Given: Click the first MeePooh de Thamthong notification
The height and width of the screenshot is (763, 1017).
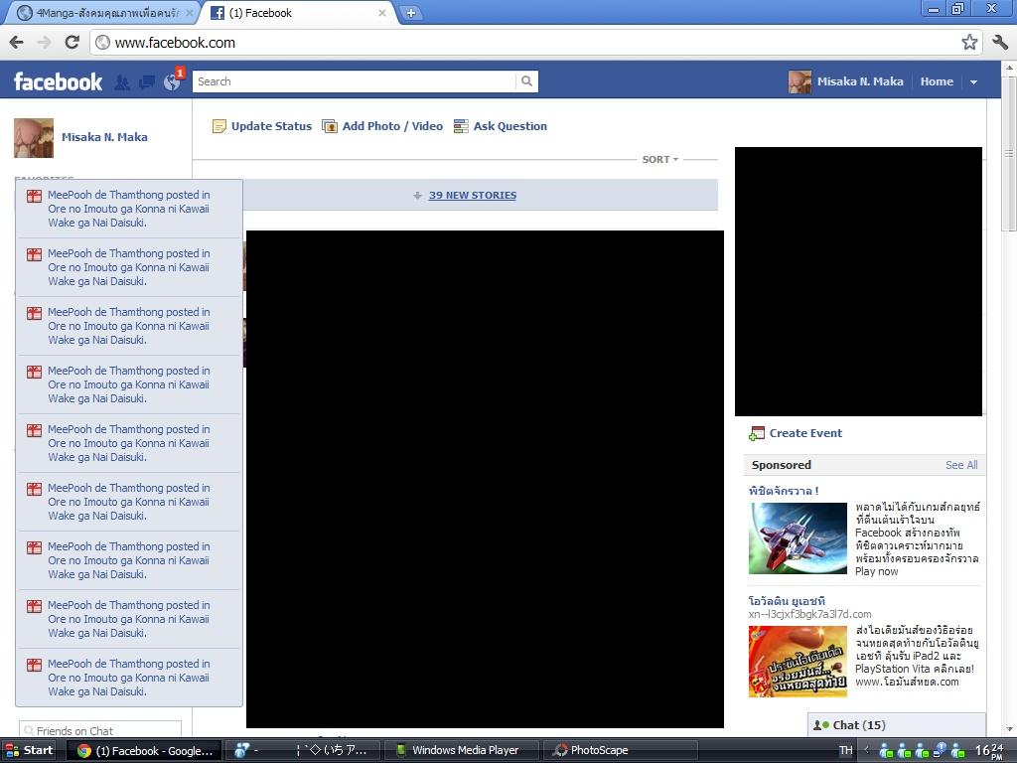Looking at the screenshot, I should (129, 209).
